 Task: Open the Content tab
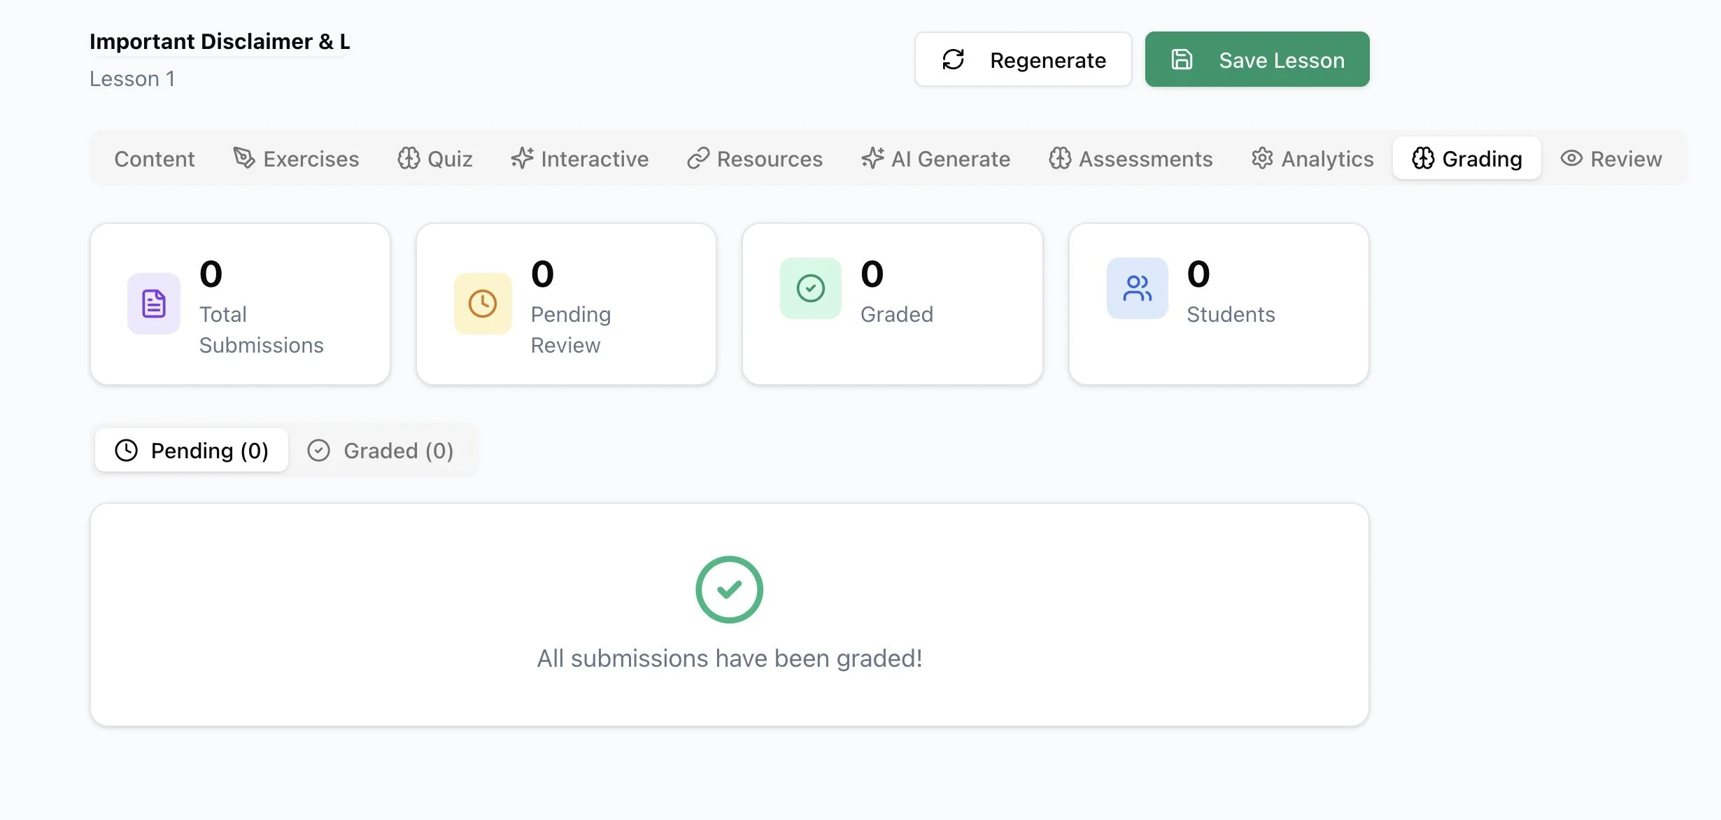pos(155,159)
